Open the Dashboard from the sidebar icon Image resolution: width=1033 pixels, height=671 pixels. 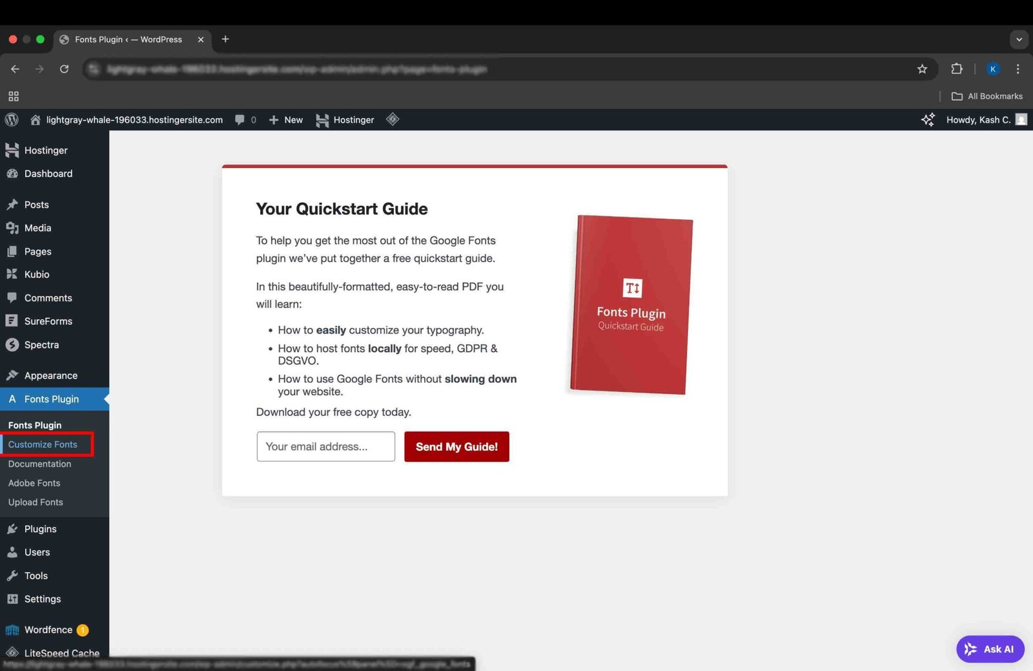pyautogui.click(x=13, y=173)
